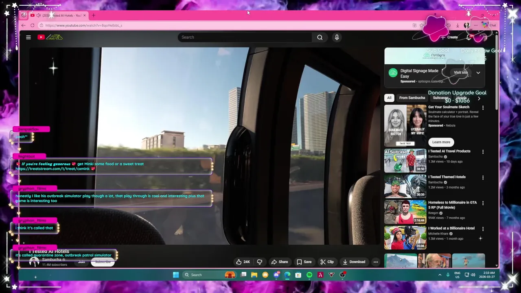Image resolution: width=521 pixels, height=293 pixels.
Task: Click the Visit site ad button
Action: coord(461,72)
